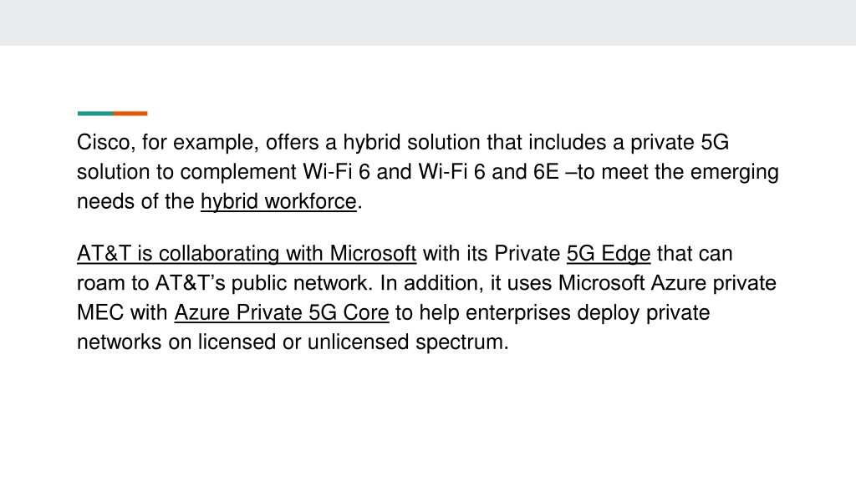The width and height of the screenshot is (856, 481).
Task: Place cursor on the word 6E
Action: tap(546, 172)
